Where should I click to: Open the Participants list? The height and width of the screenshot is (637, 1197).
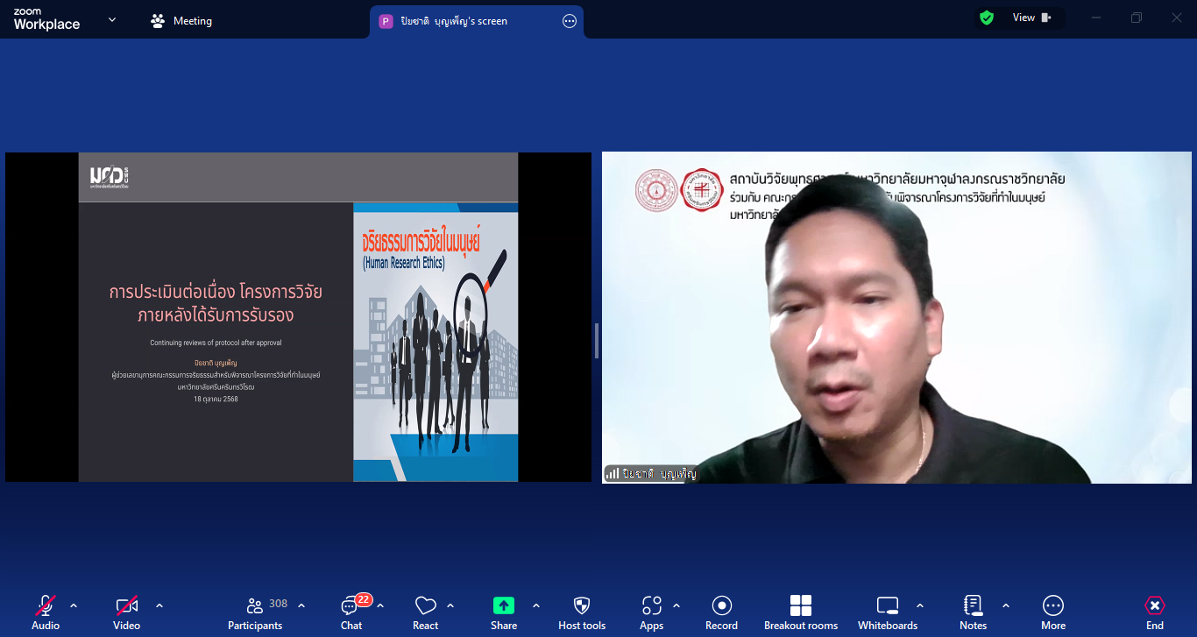[x=255, y=612]
